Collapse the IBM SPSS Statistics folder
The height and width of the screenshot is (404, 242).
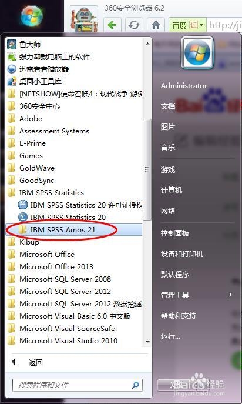tap(74, 192)
